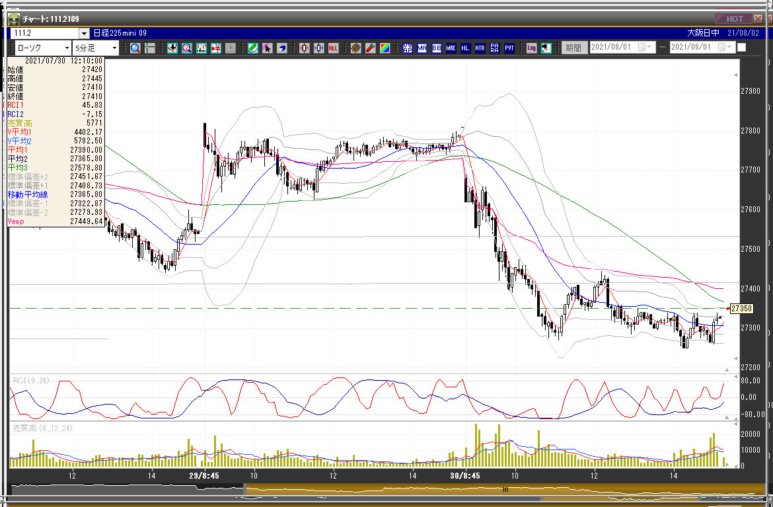Viewport: 773px width, 507px height.
Task: Click the red ALL display icon
Action: click(333, 48)
